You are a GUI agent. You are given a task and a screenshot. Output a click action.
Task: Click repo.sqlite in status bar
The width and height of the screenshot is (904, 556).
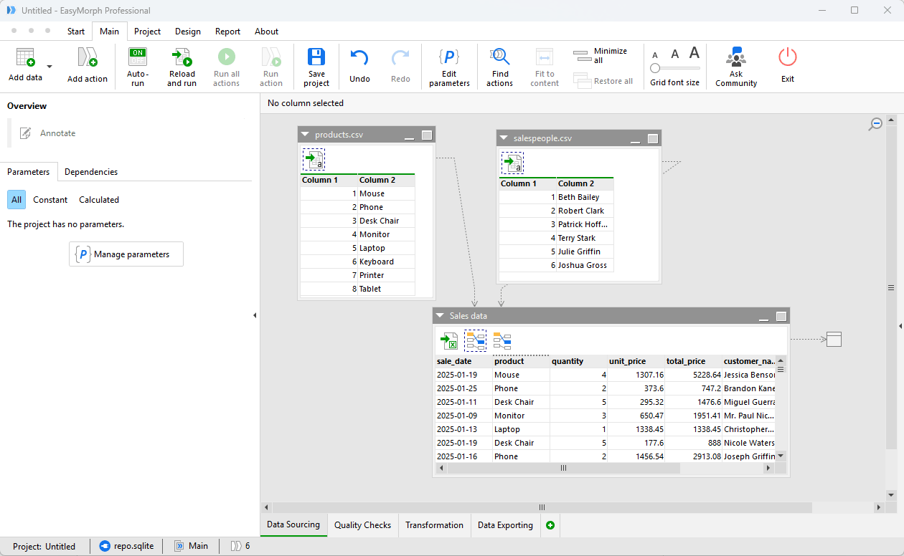(126, 546)
